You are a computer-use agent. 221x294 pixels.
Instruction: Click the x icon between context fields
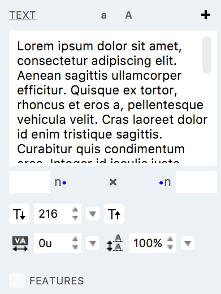pyautogui.click(x=113, y=182)
